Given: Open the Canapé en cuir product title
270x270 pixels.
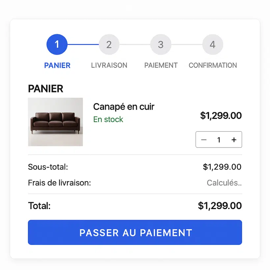Looking at the screenshot, I should click(123, 107).
